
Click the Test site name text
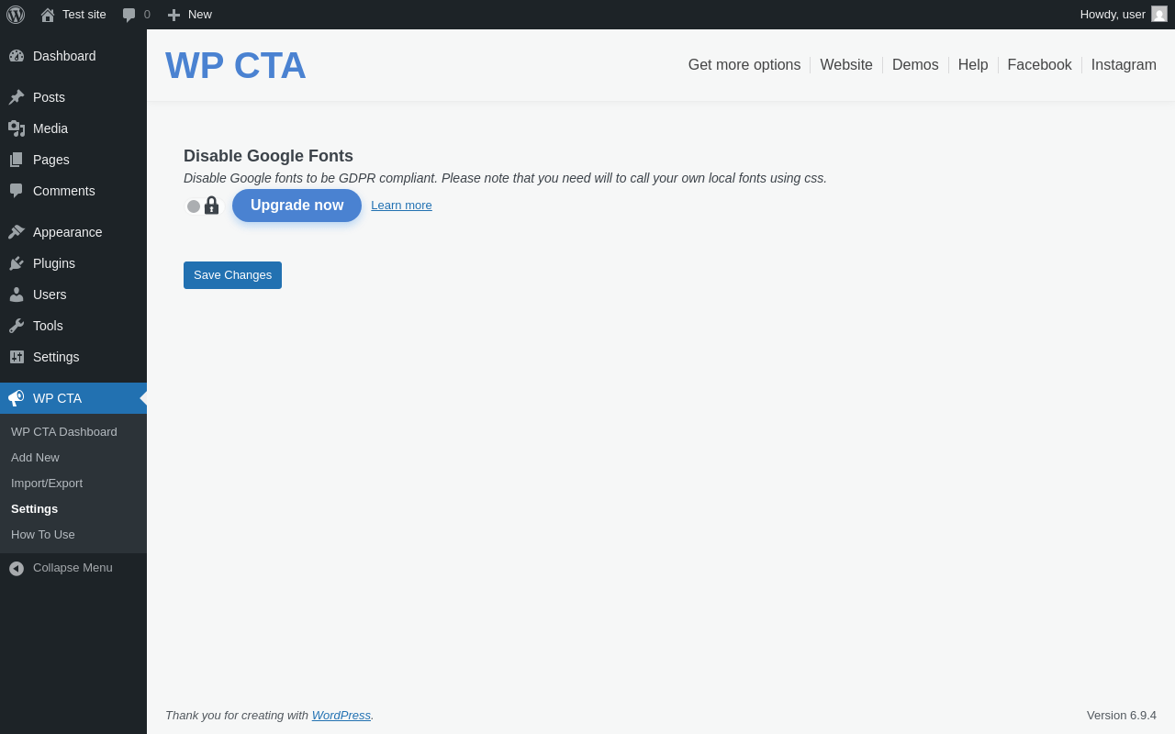coord(84,15)
